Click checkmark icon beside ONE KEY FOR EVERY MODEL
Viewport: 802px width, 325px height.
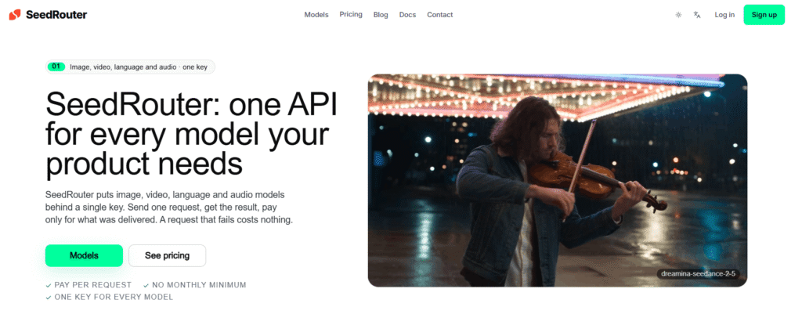pos(49,298)
